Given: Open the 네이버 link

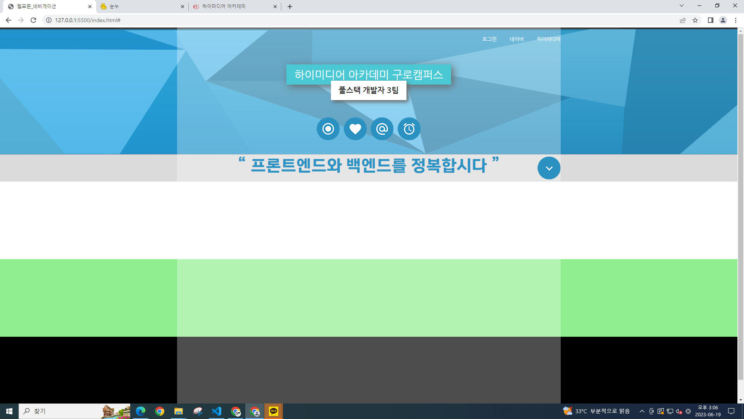Looking at the screenshot, I should [516, 39].
